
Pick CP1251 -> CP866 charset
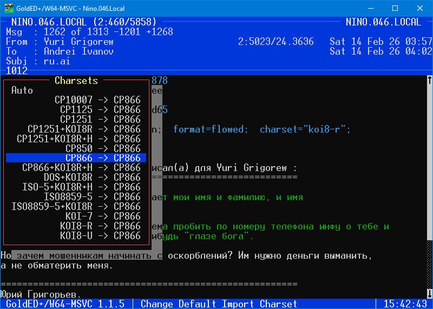(x=100, y=120)
